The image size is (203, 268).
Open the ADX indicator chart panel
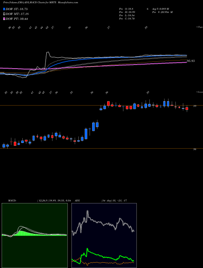point(104,236)
